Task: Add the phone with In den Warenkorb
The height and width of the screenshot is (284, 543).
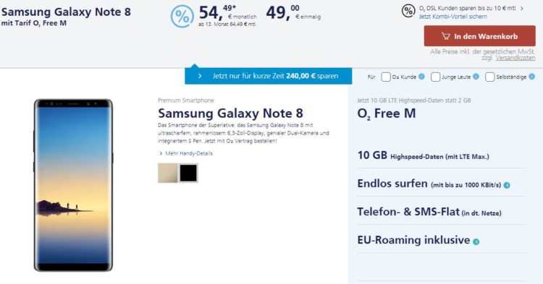Action: click(479, 36)
